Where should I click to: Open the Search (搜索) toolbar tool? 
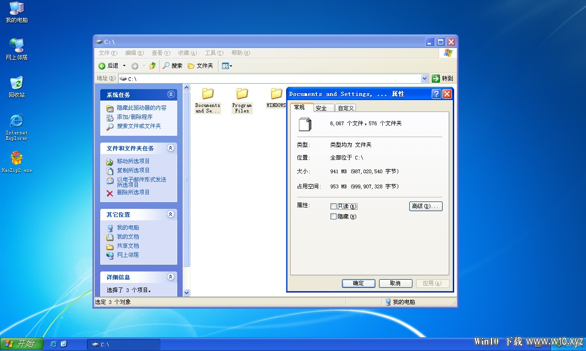(173, 66)
